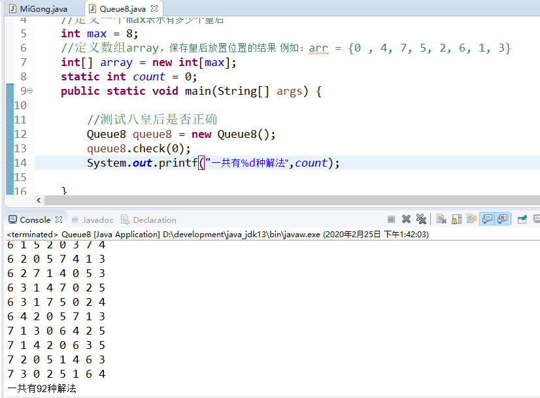Toggle Scroll Lock in the console

point(457,220)
